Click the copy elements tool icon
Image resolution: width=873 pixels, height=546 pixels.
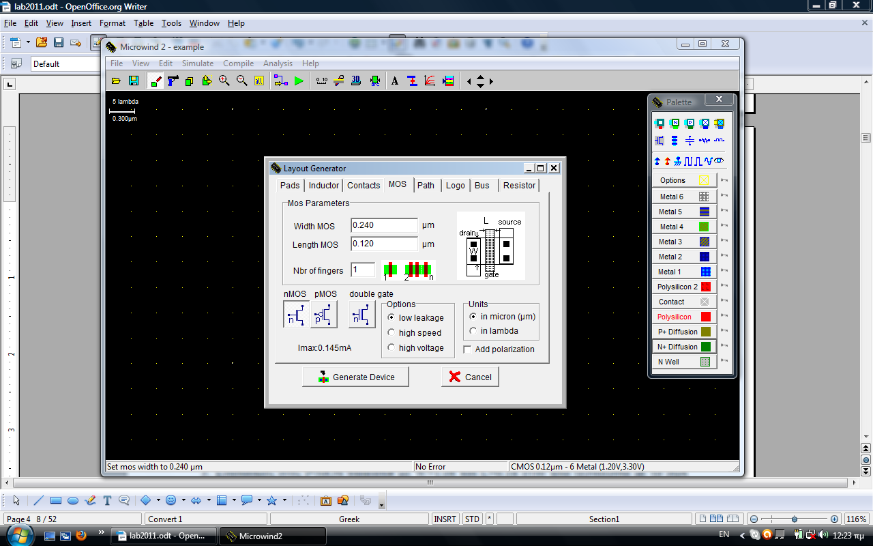pyautogui.click(x=190, y=81)
